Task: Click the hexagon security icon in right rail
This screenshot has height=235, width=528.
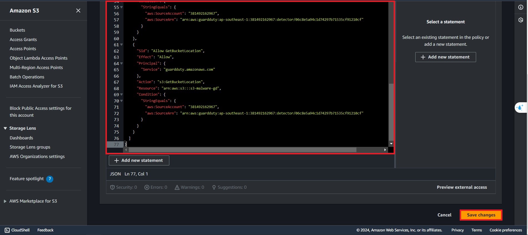Action: (521, 20)
